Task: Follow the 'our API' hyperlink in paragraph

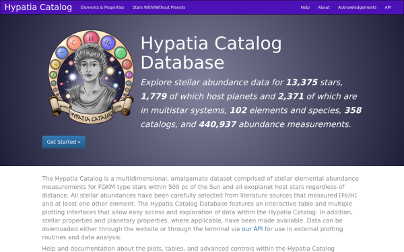Action: 252,229
